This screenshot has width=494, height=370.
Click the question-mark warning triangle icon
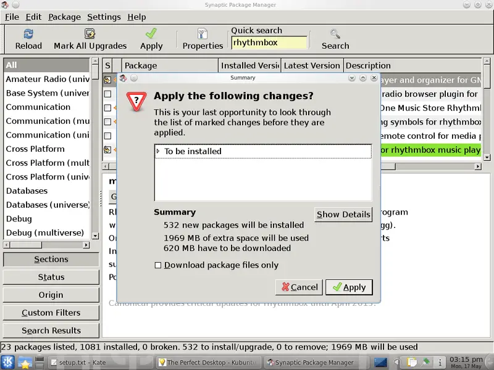point(136,101)
